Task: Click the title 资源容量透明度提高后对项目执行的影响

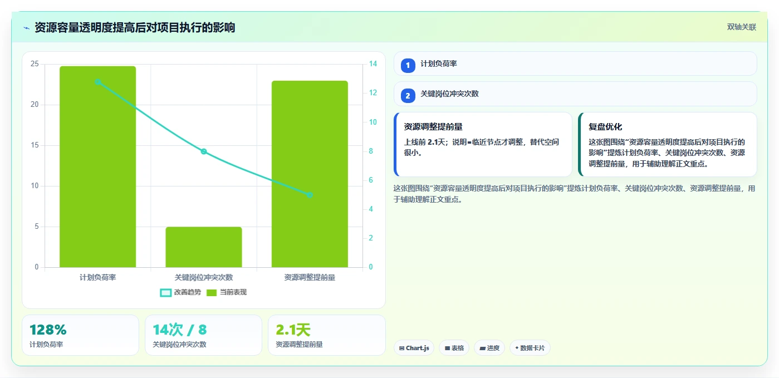Action: click(135, 28)
